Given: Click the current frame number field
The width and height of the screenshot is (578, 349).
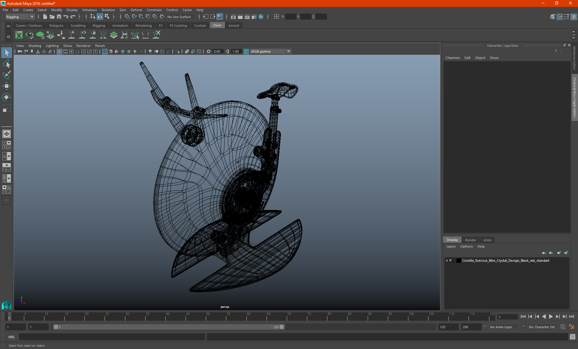Looking at the screenshot, I should coord(508,317).
